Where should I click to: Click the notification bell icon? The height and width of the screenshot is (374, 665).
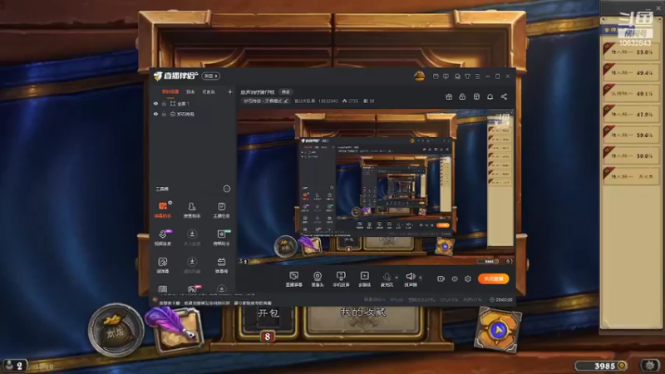click(490, 96)
